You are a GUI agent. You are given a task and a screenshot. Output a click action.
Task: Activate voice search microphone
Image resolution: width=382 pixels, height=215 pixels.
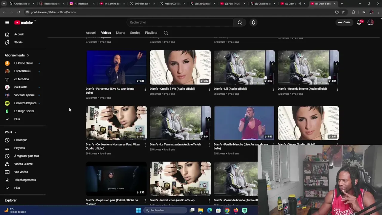253,22
